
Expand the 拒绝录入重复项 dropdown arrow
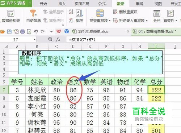click(x=147, y=21)
